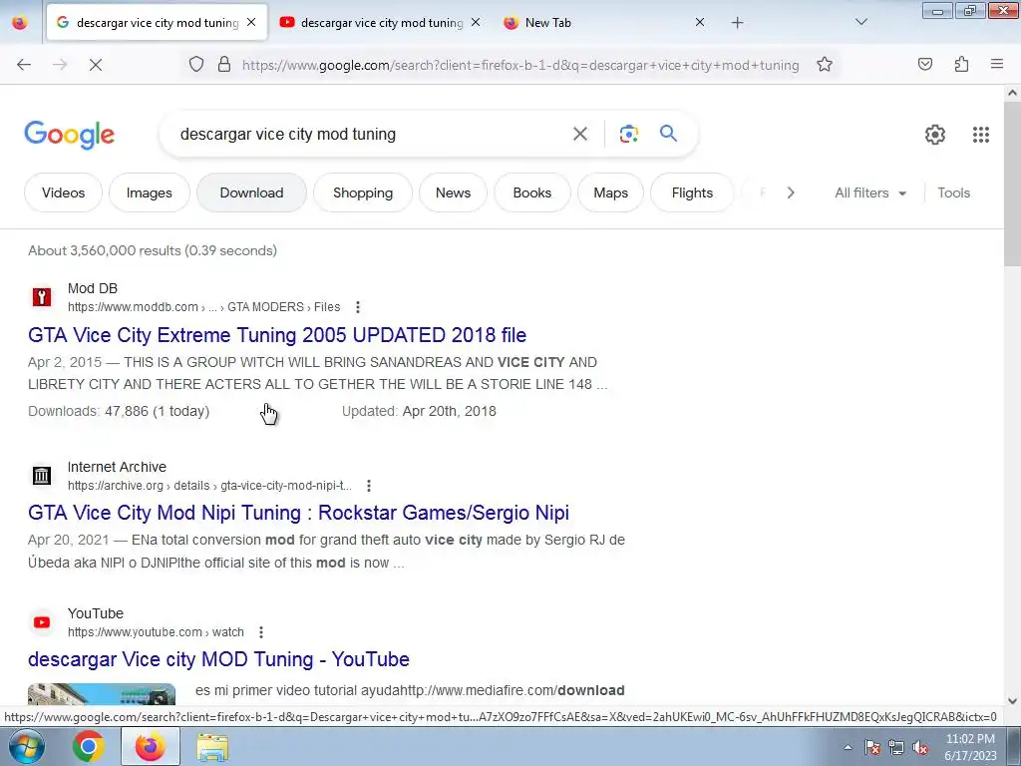
Task: Switch to the New Tab tab
Action: [x=604, y=23]
